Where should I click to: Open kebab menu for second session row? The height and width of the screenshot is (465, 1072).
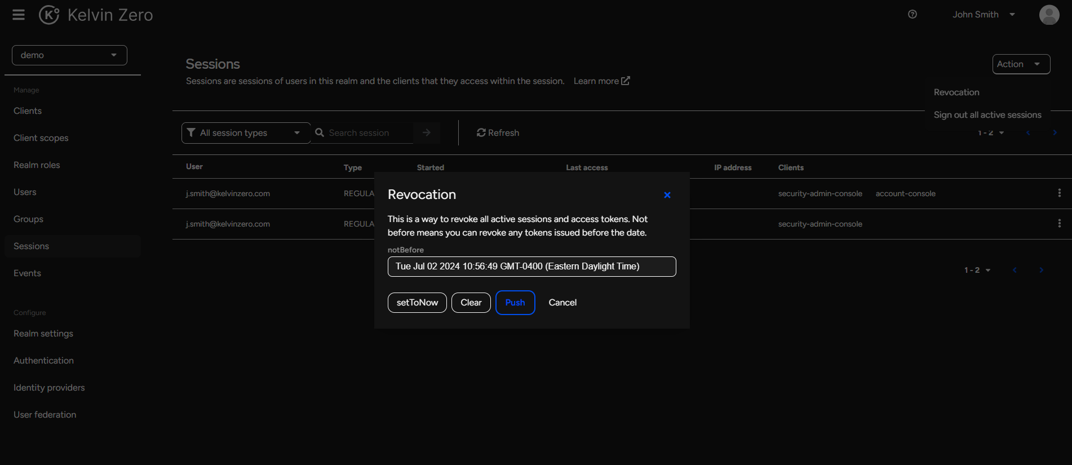(x=1059, y=224)
